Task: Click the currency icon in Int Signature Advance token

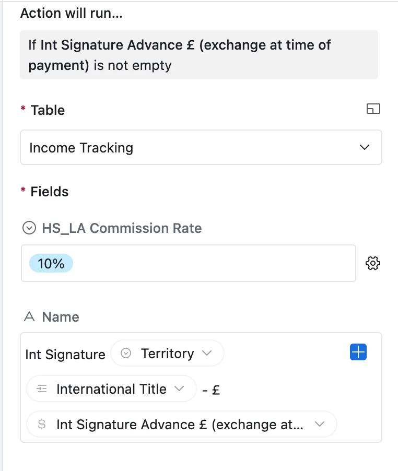Action: [x=42, y=424]
